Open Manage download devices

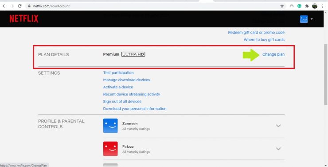[x=127, y=80]
